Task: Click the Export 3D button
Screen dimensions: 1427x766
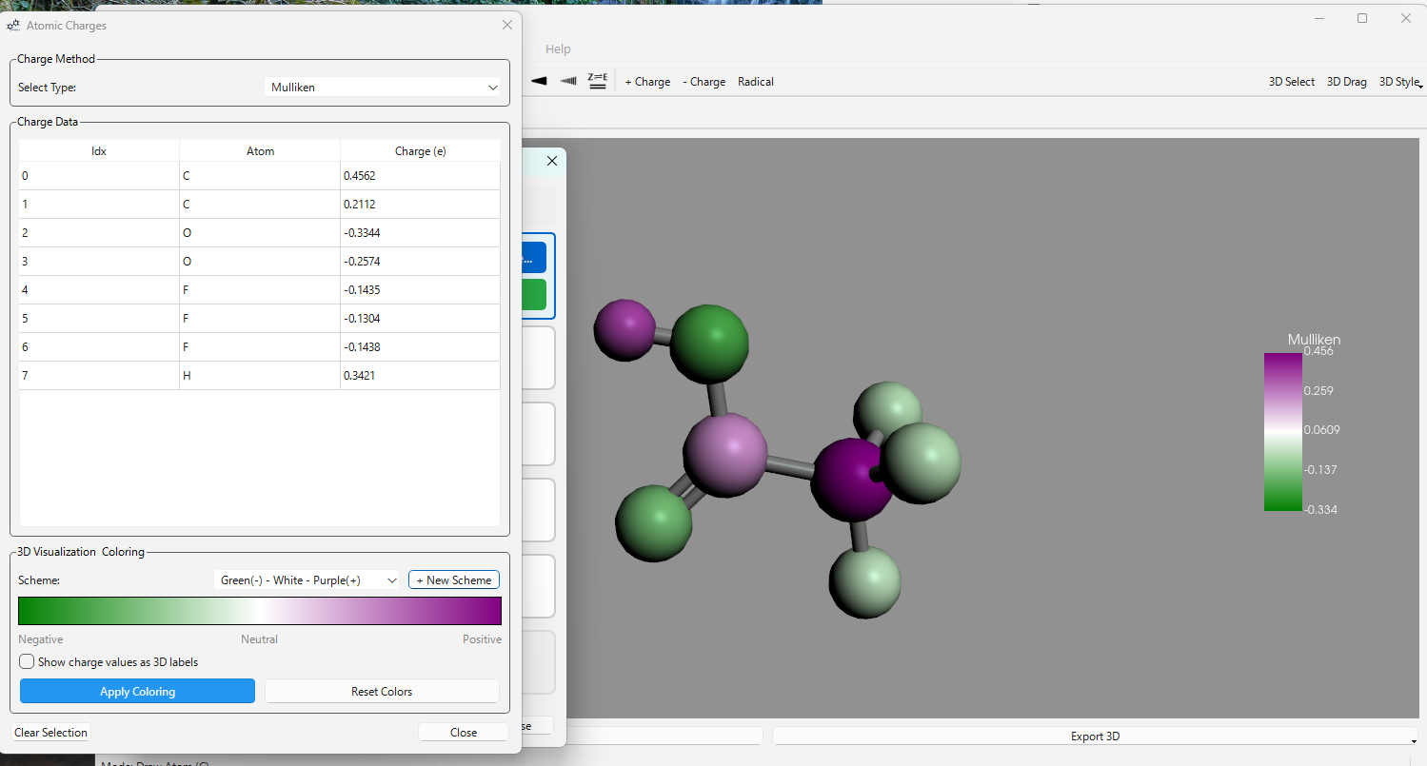Action: [1095, 737]
